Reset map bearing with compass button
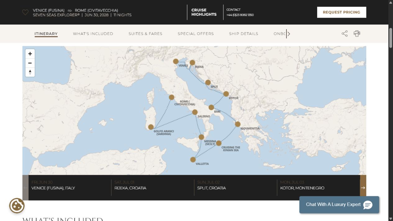Screen dimensions: 393x221 [30, 72]
